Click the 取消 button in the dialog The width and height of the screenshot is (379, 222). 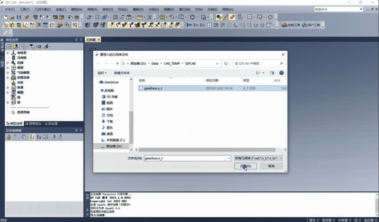tap(271, 166)
